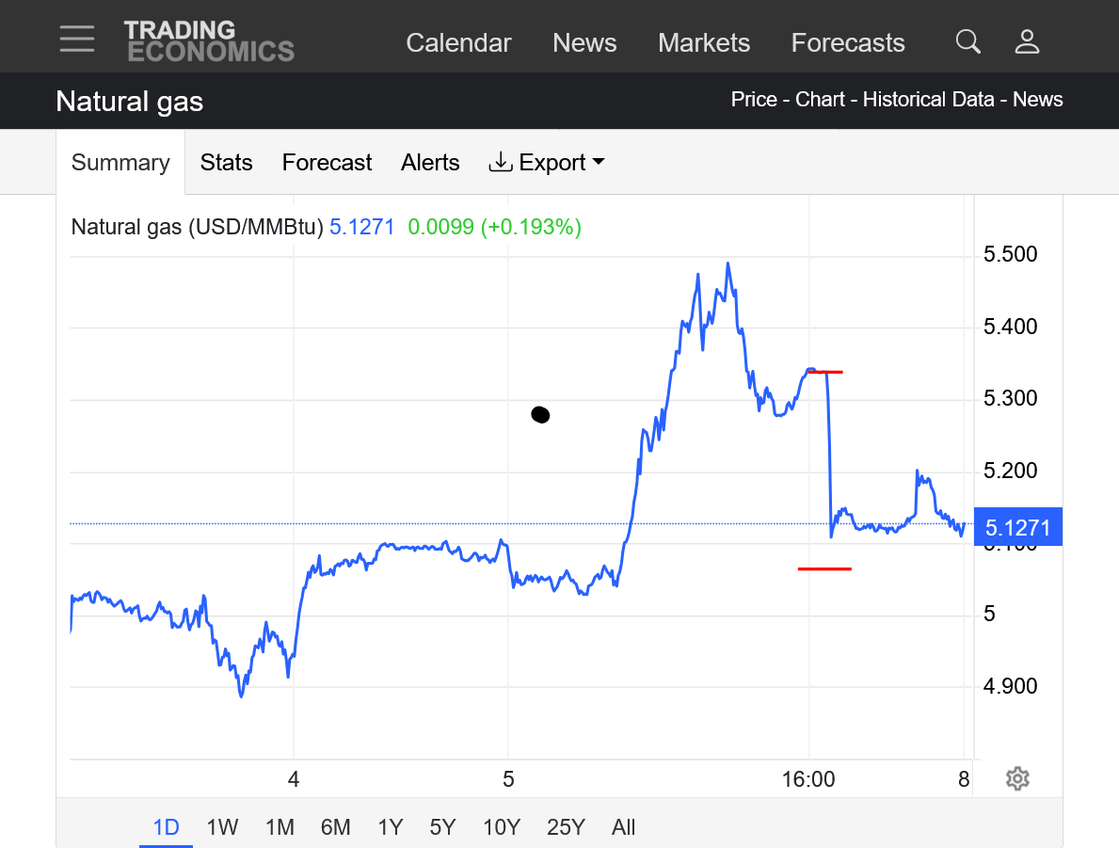Click the Natural gas page heading
Image resolution: width=1119 pixels, height=848 pixels.
(x=129, y=101)
